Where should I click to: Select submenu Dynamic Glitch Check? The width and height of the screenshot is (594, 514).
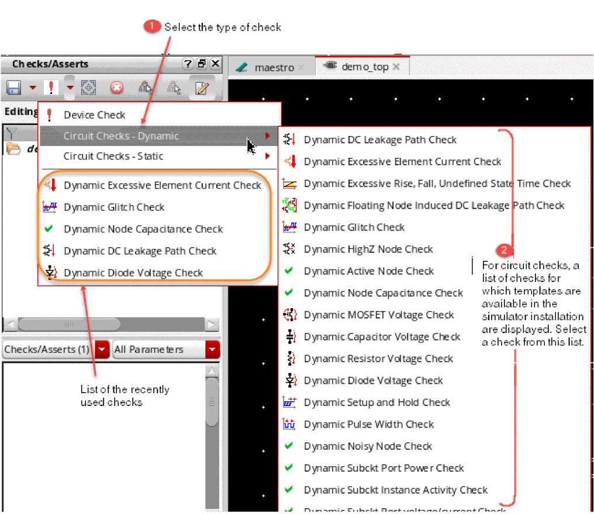point(434,227)
